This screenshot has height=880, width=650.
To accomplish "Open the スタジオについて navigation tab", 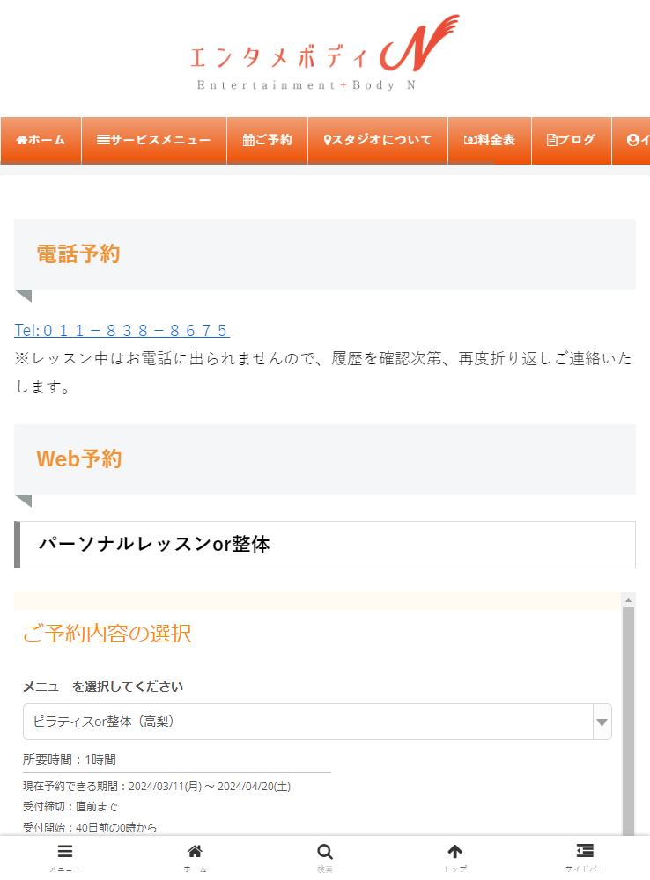I will click(378, 140).
